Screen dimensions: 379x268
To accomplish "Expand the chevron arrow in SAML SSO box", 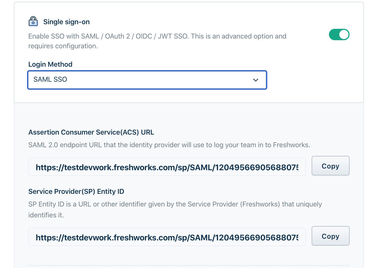I will coord(255,80).
